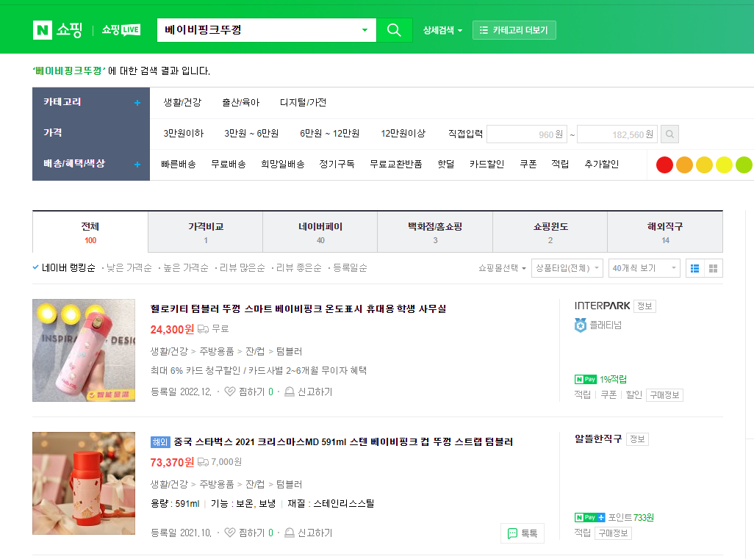
Task: Click 알뜰한직구 정보 button
Action: click(637, 439)
